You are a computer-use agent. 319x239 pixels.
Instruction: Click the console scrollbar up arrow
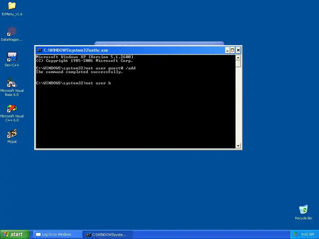[x=238, y=58]
